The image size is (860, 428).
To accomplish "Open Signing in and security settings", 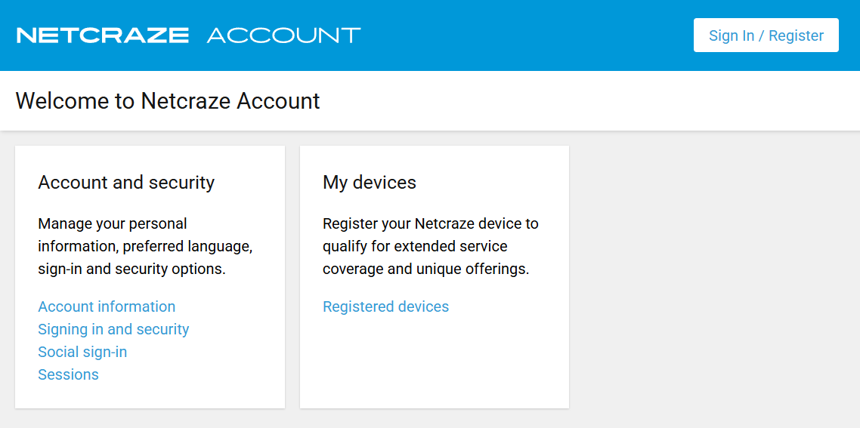I will pos(113,329).
